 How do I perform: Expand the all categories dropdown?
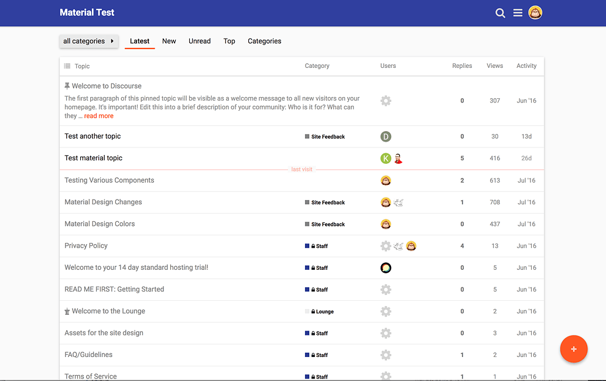tap(89, 41)
